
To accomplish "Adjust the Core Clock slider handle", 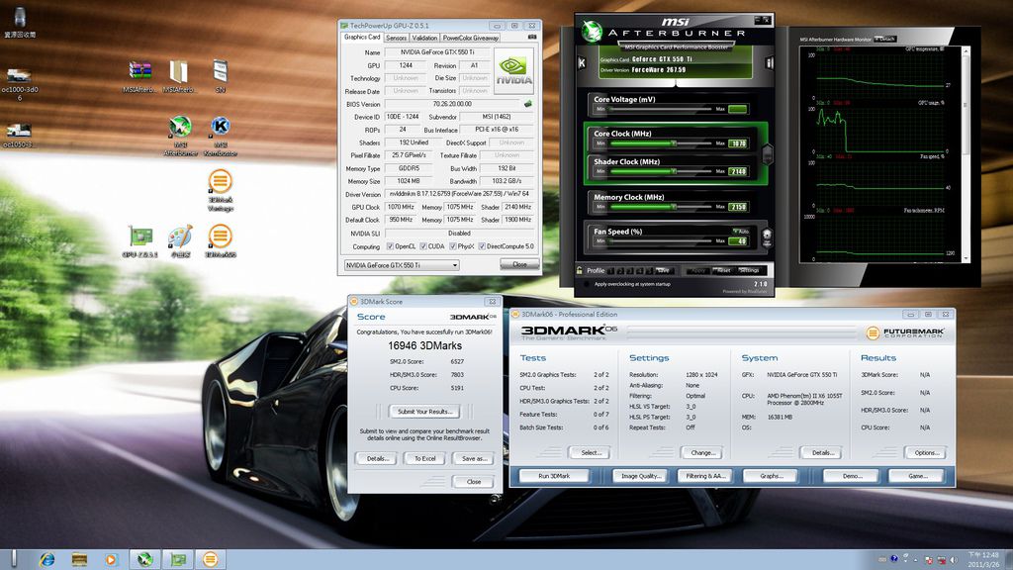I will coord(672,143).
